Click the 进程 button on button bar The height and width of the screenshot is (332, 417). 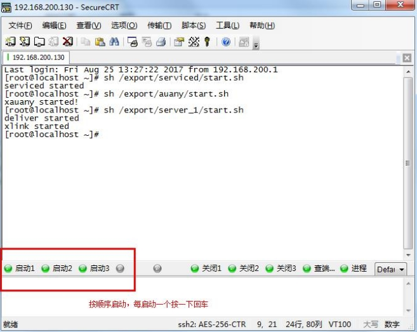(x=354, y=269)
